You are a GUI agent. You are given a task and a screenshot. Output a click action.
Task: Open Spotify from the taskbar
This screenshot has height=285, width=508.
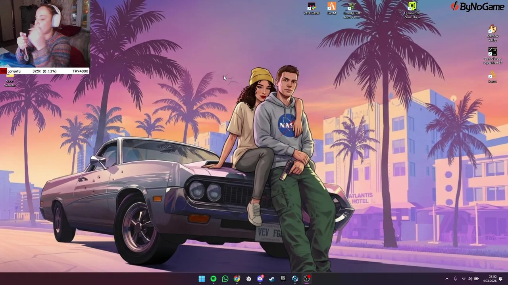(214, 279)
